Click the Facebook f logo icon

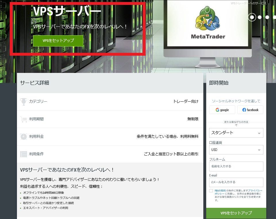tap(244, 110)
